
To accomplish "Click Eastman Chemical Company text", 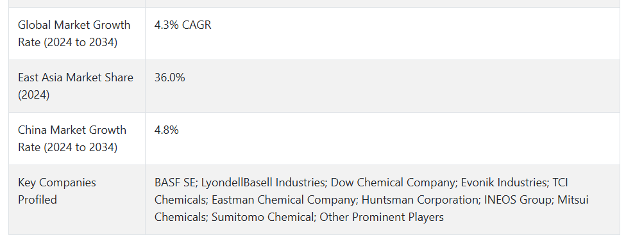I will click(283, 200).
